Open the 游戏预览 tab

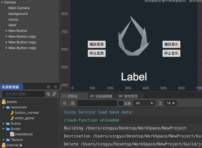[128, 96]
